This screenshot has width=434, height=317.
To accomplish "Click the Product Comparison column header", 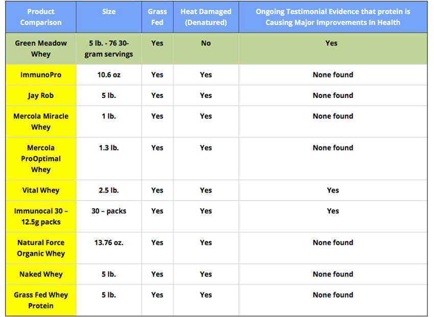I will point(41,17).
